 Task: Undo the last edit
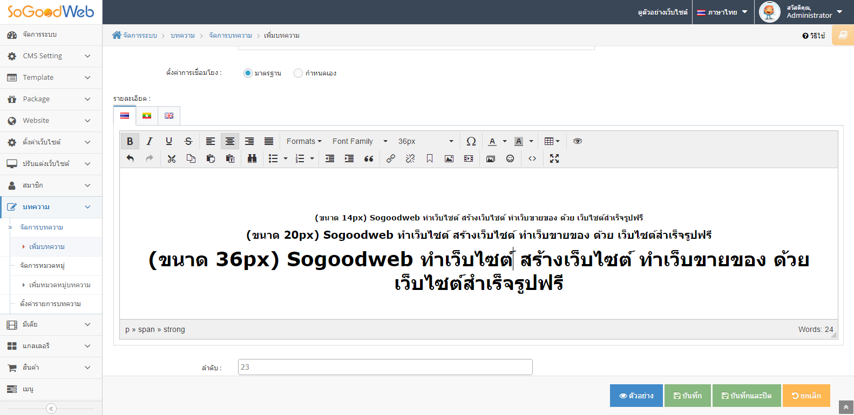(x=130, y=158)
